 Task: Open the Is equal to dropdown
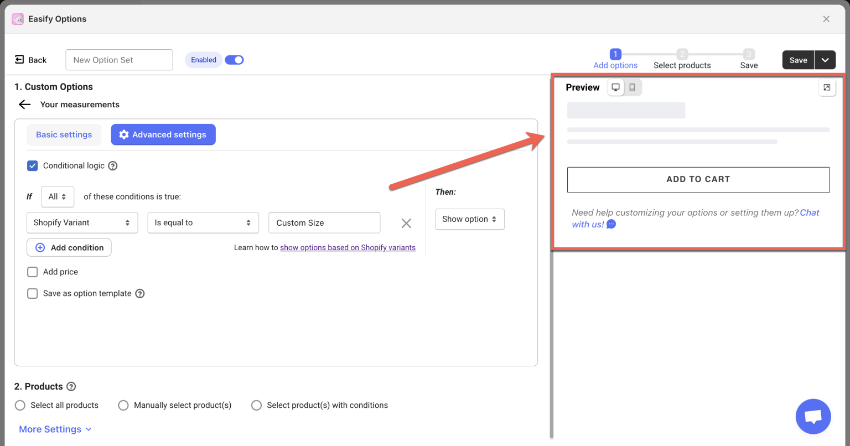coord(203,222)
